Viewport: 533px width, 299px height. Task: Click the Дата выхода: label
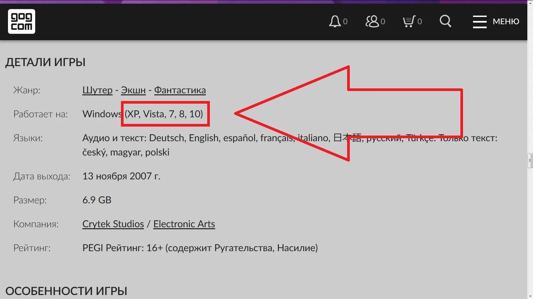[x=42, y=176]
